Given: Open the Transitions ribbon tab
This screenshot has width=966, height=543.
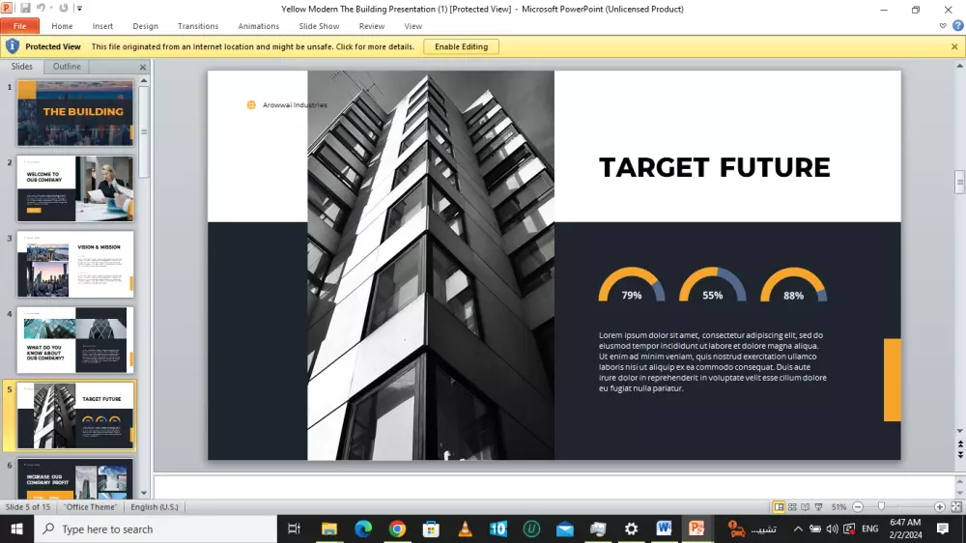Looking at the screenshot, I should 198,26.
